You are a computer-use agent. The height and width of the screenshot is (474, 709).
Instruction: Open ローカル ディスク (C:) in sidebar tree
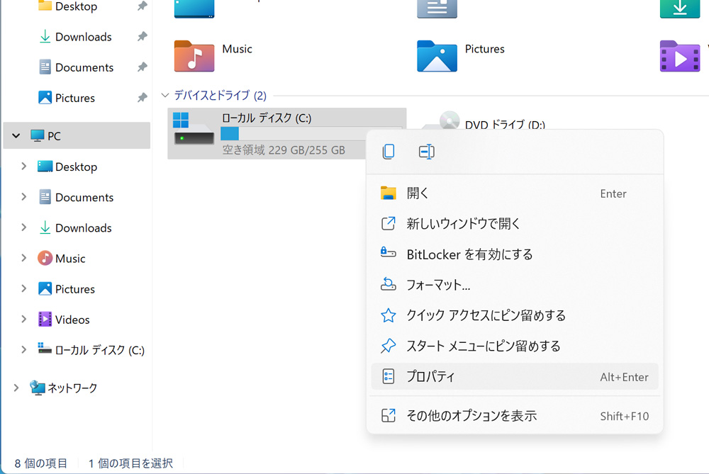click(99, 350)
